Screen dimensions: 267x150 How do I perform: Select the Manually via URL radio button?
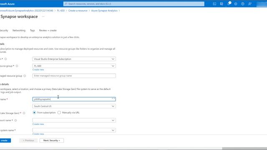[59, 112]
